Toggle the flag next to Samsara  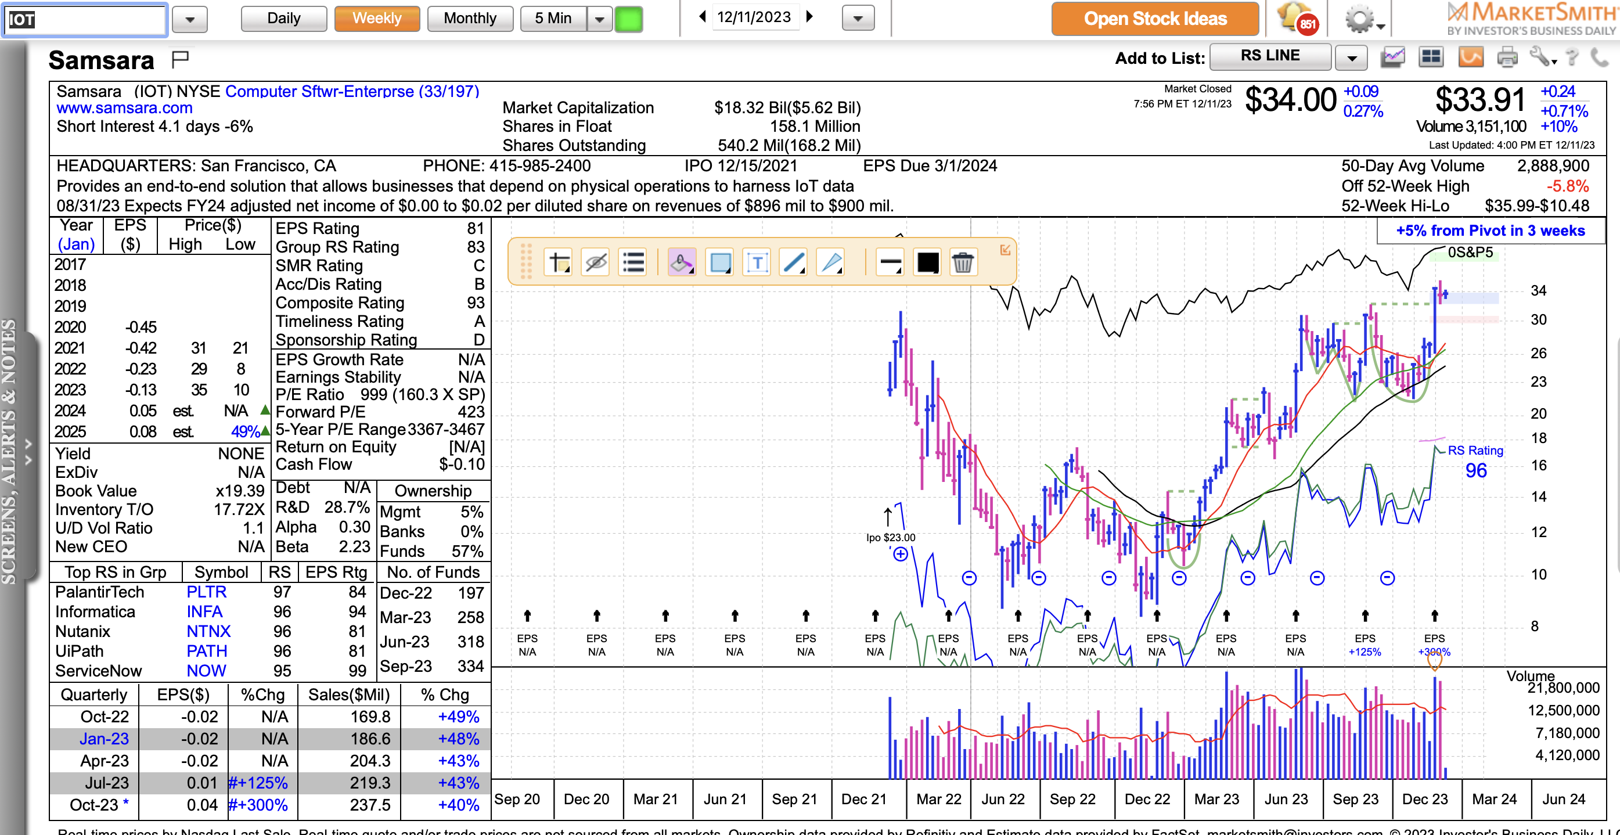(181, 59)
